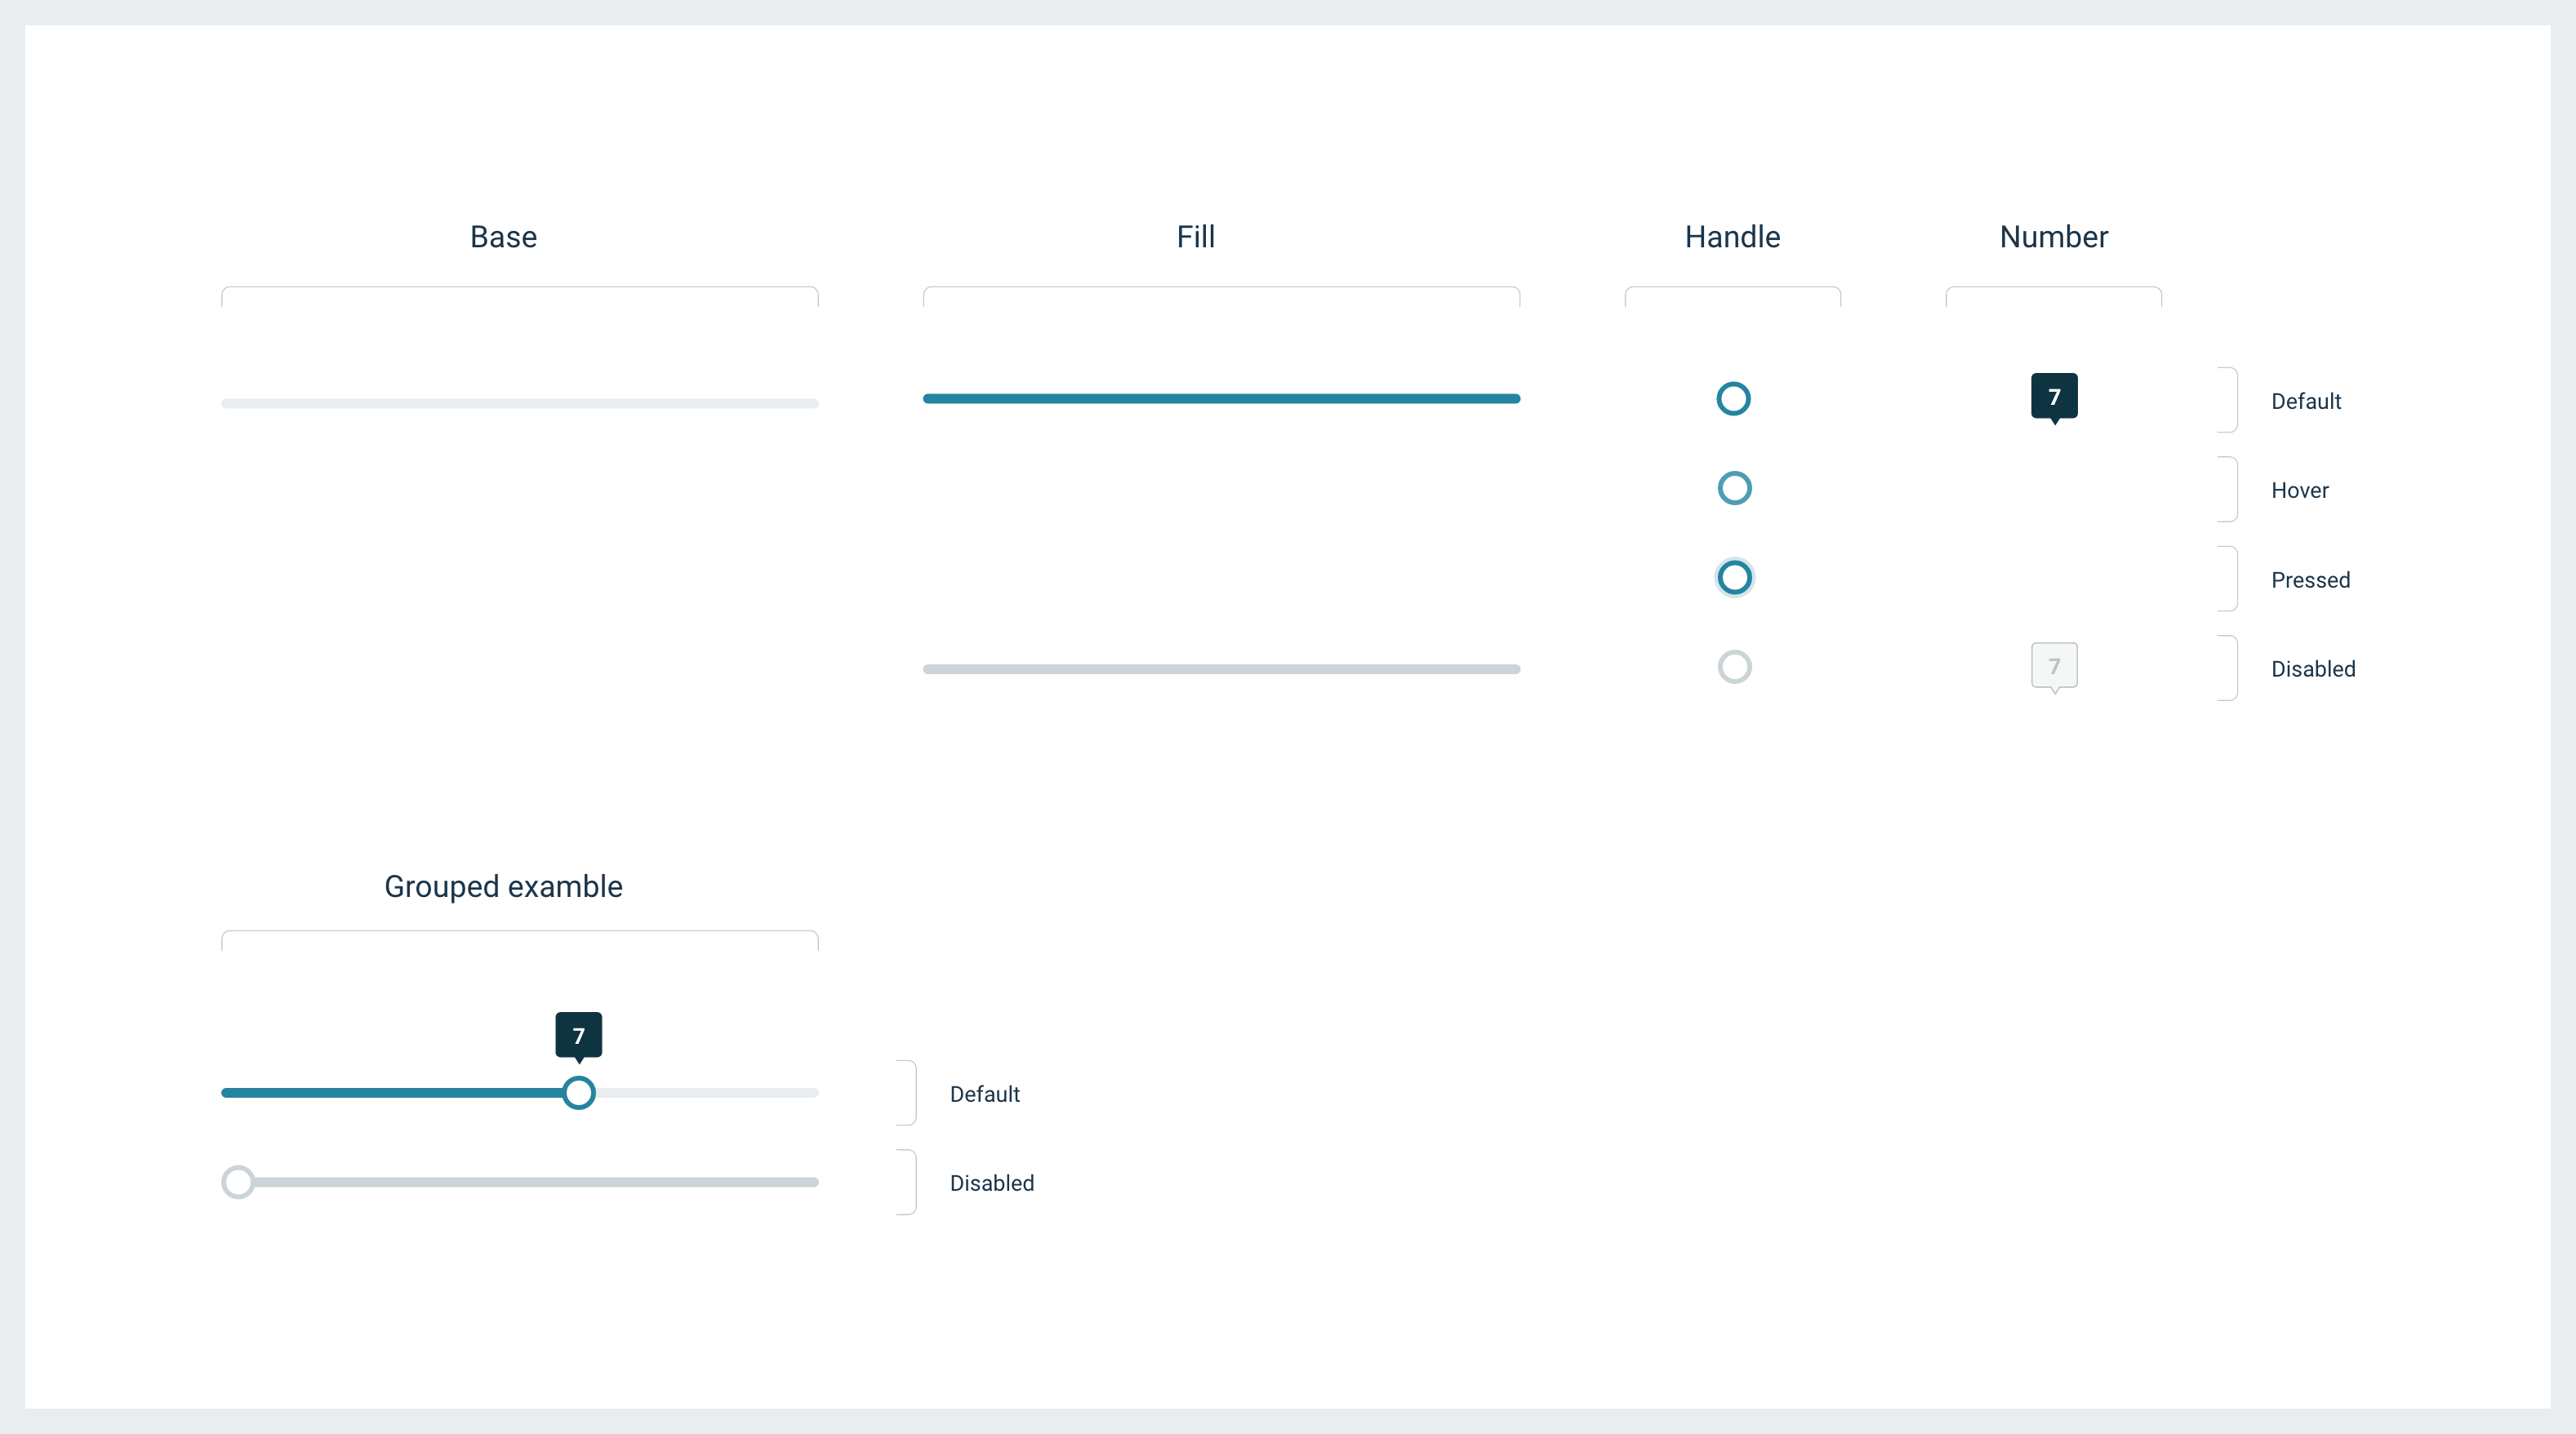
Task: Click the light gray Base slider track
Action: [520, 404]
